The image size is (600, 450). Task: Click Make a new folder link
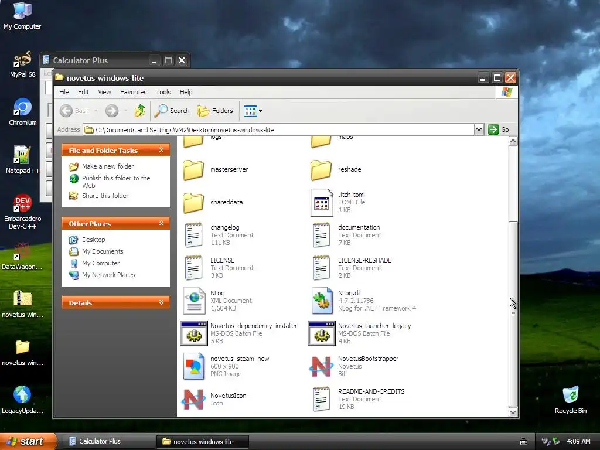click(x=108, y=166)
